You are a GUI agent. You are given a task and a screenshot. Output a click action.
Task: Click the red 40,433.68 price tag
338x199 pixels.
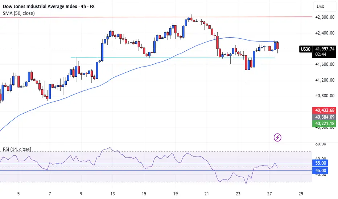tap(324, 110)
